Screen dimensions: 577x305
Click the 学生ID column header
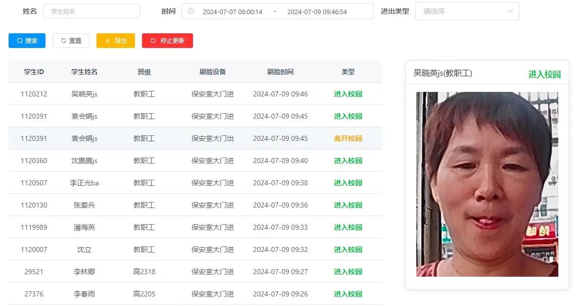point(34,72)
